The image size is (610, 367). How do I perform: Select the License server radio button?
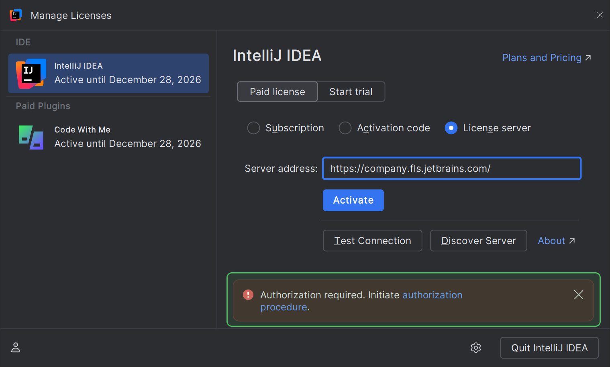tap(451, 128)
